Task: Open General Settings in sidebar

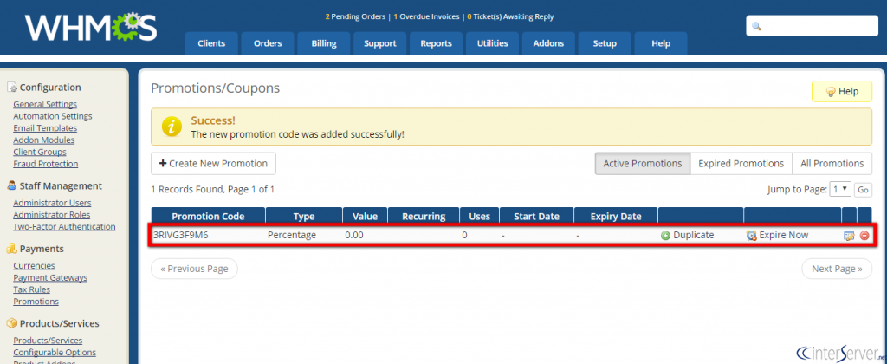Action: 45,104
